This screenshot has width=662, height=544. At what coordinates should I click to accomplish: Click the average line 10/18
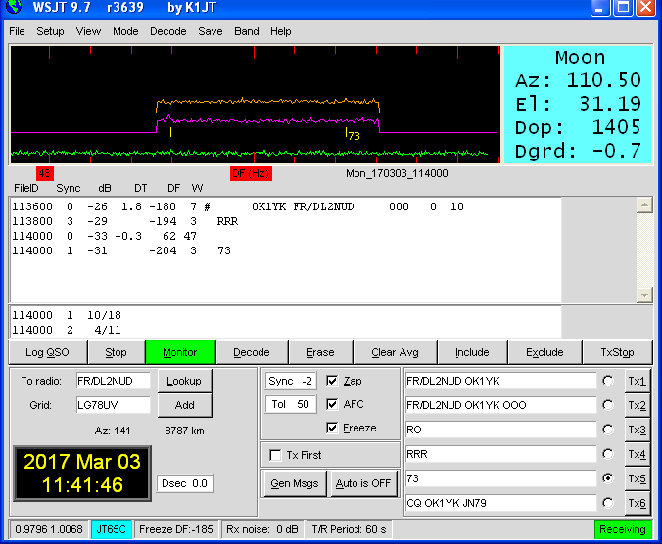point(67,315)
